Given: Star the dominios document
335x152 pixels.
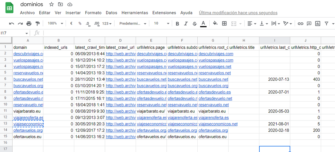Looking at the screenshot, I should (51, 4).
